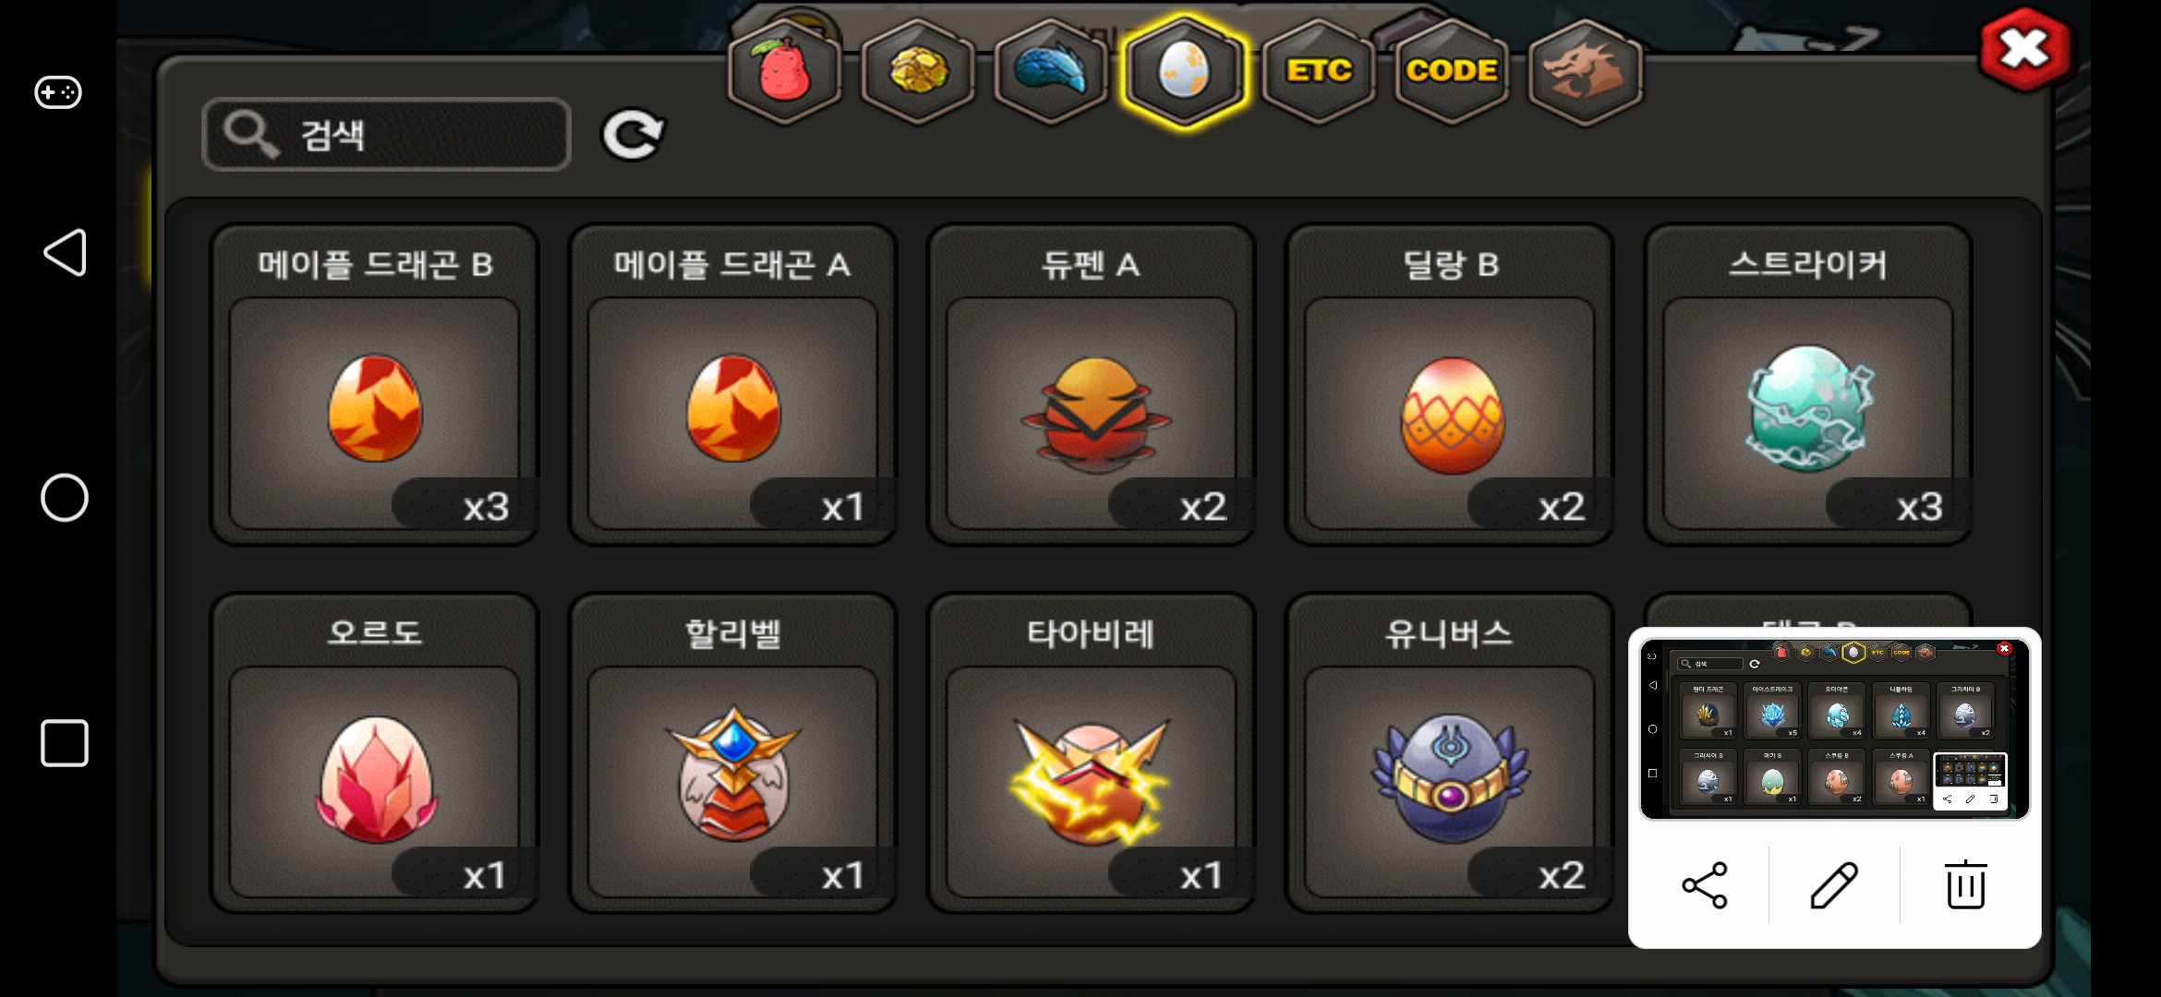Screen dimensions: 2161x997
Task: Tap the Android back triangle button
Action: [65, 253]
